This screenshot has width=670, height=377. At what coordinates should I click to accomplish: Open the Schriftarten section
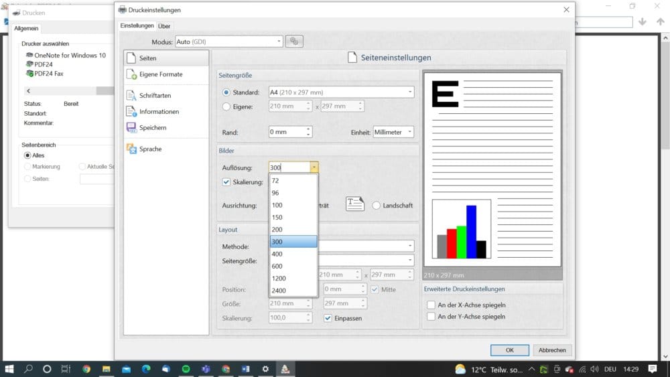[166, 96]
